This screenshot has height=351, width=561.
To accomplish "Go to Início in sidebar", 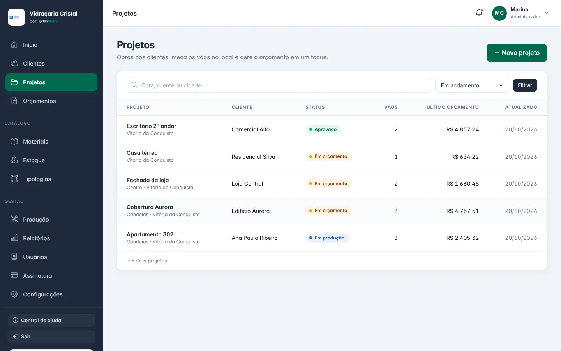I will [51, 45].
